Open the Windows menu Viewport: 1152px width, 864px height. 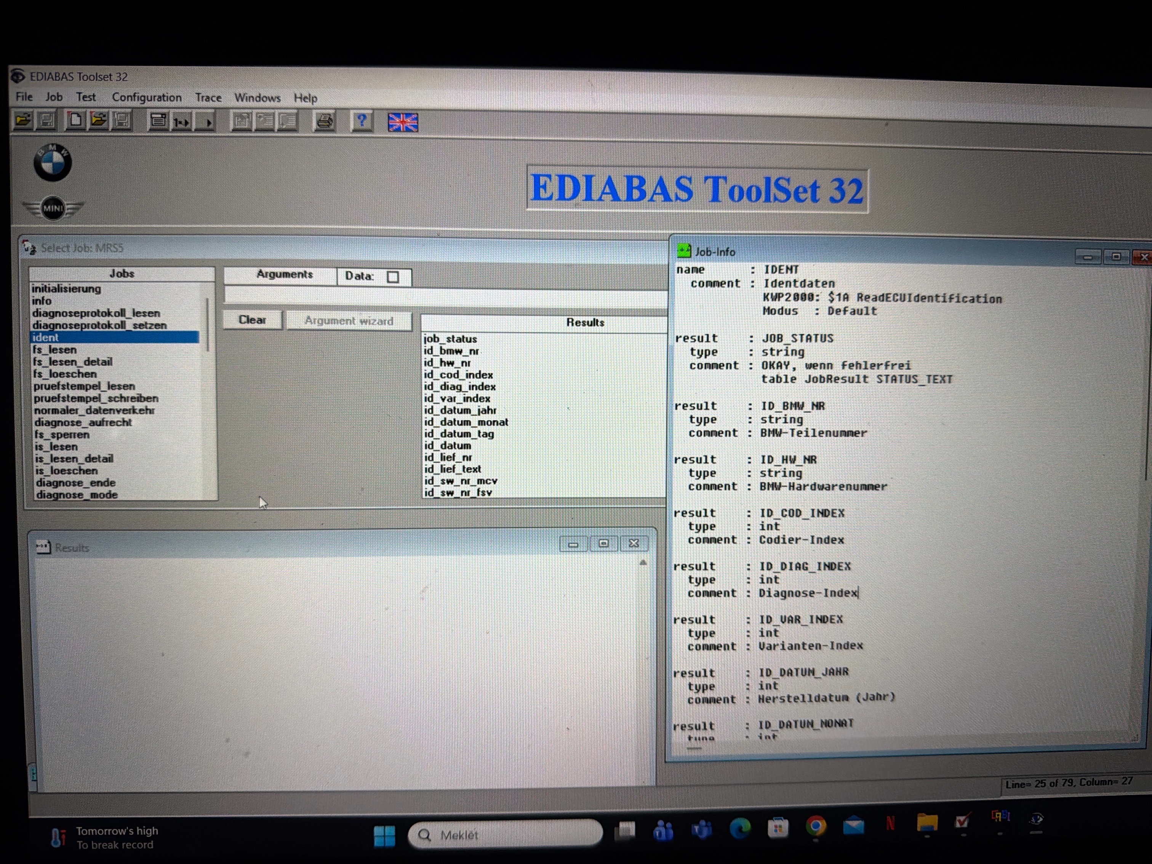257,98
